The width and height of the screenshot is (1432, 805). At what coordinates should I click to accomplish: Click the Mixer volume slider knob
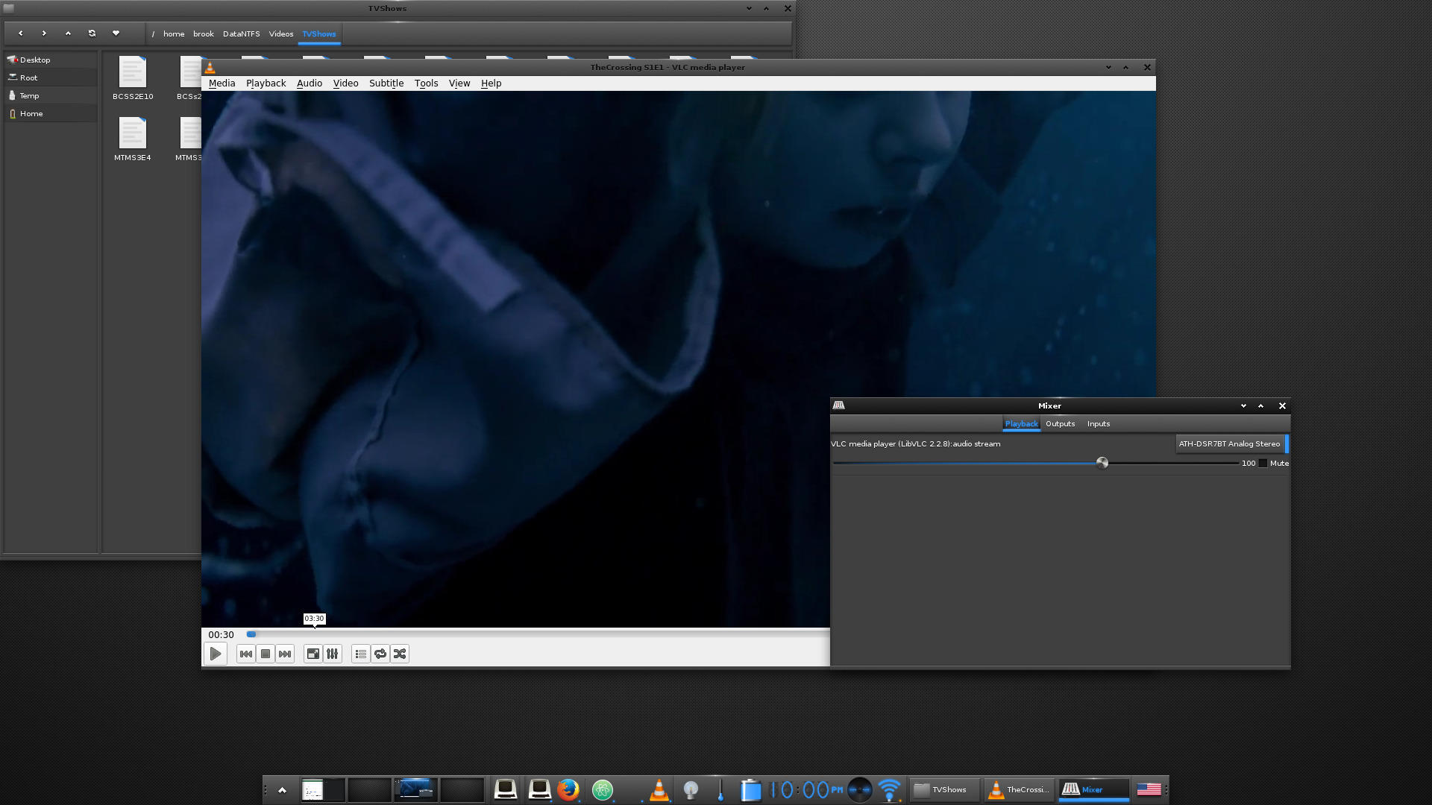coord(1102,463)
